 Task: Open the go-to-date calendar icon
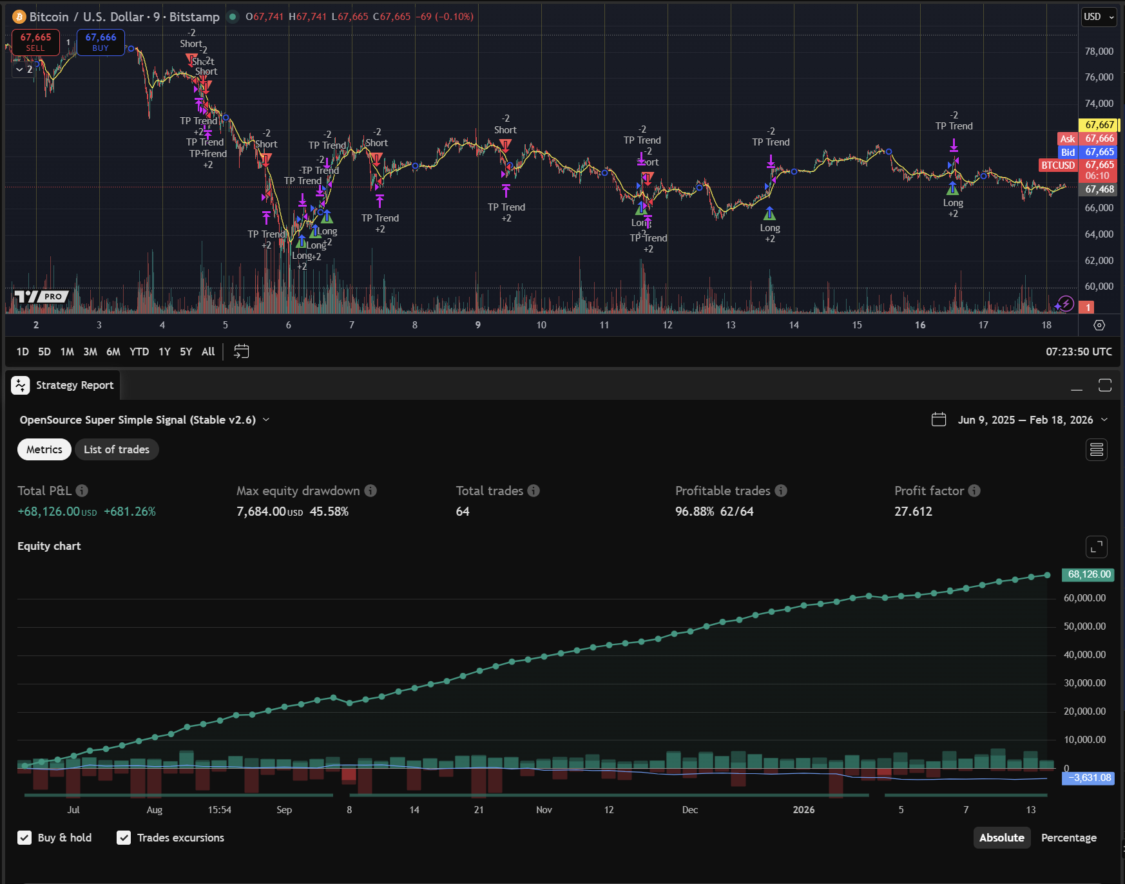tap(241, 352)
